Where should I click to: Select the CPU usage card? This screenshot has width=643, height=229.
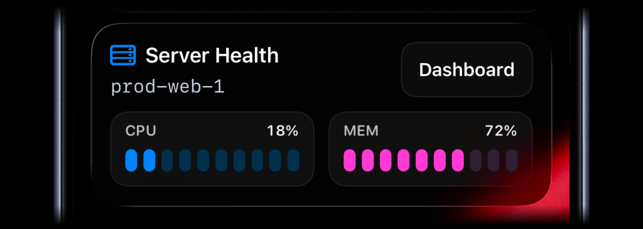pos(212,149)
